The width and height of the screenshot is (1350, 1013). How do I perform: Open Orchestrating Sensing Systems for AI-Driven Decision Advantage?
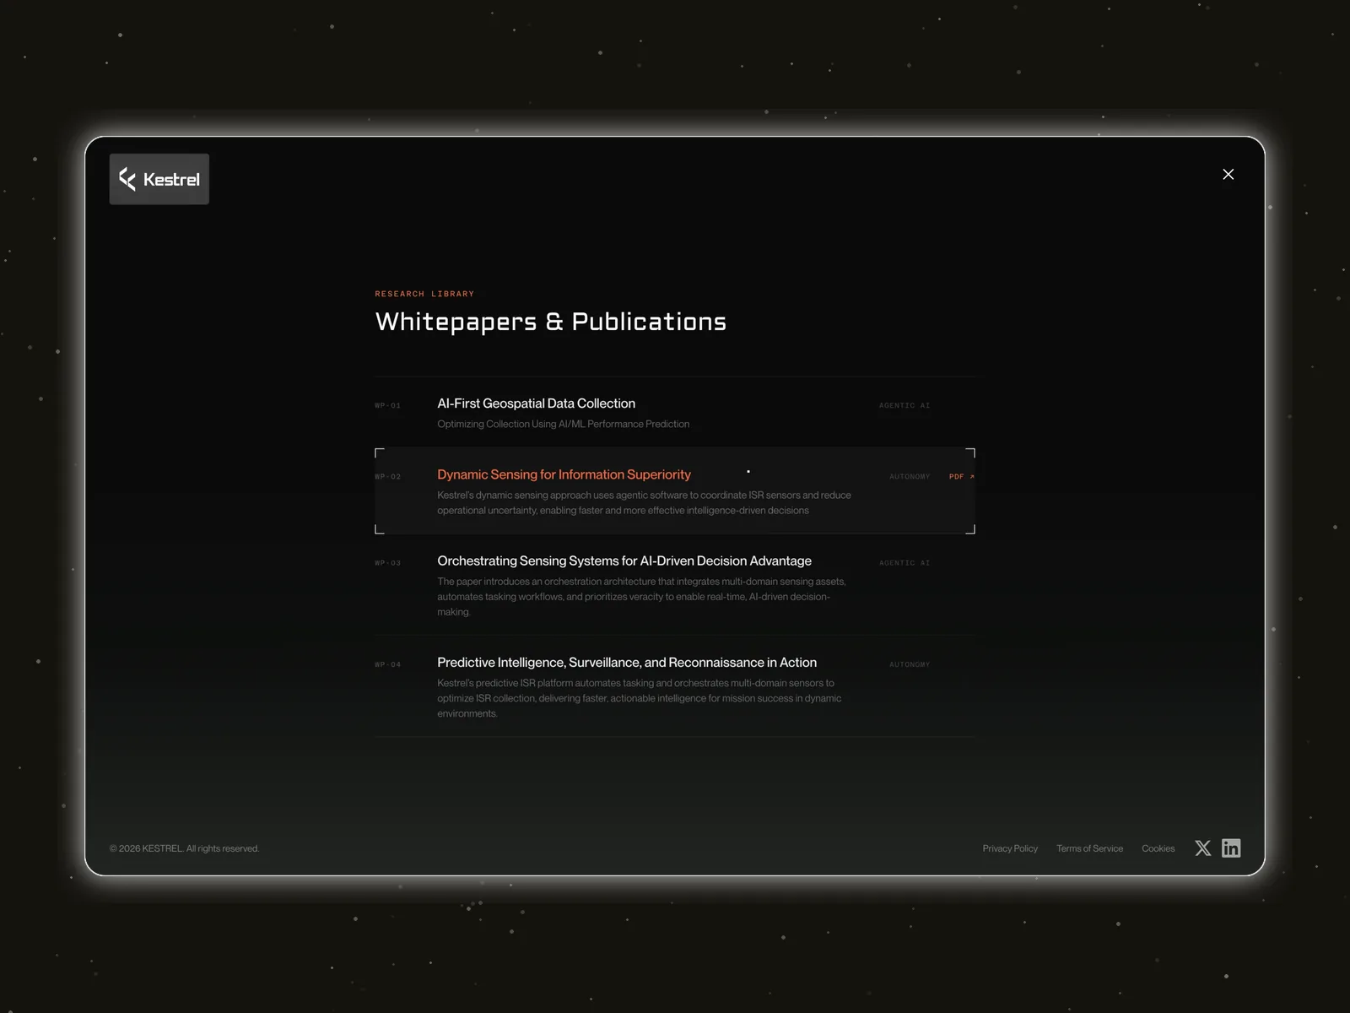[x=624, y=561]
